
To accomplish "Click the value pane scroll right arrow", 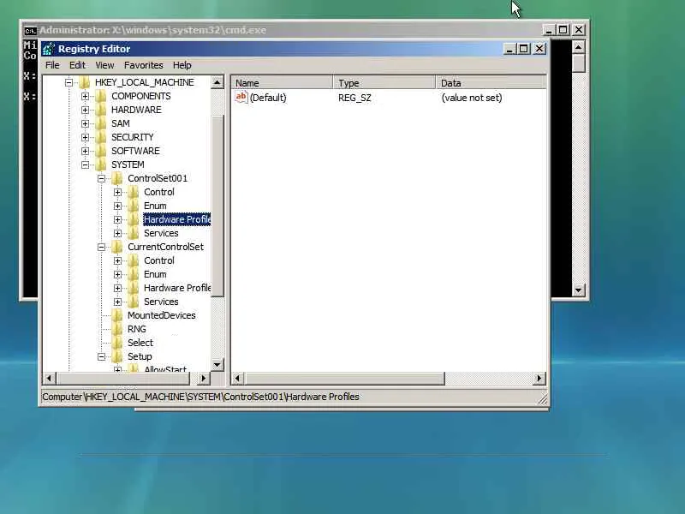I will [x=539, y=378].
